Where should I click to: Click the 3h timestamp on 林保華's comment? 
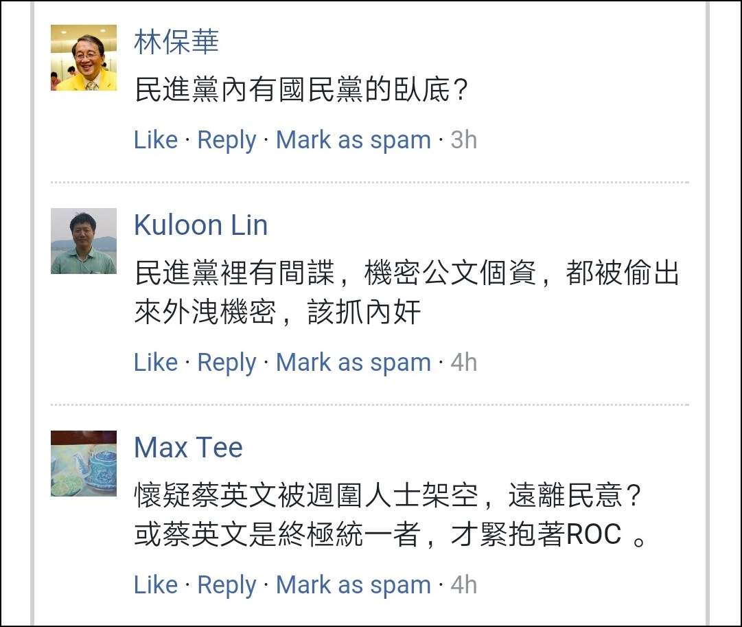click(463, 140)
